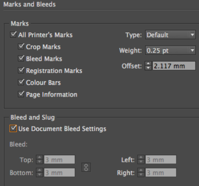Viewport: 199px width, 186px height.
Task: Click the Right bleed stepper down arrow
Action: (x=141, y=175)
